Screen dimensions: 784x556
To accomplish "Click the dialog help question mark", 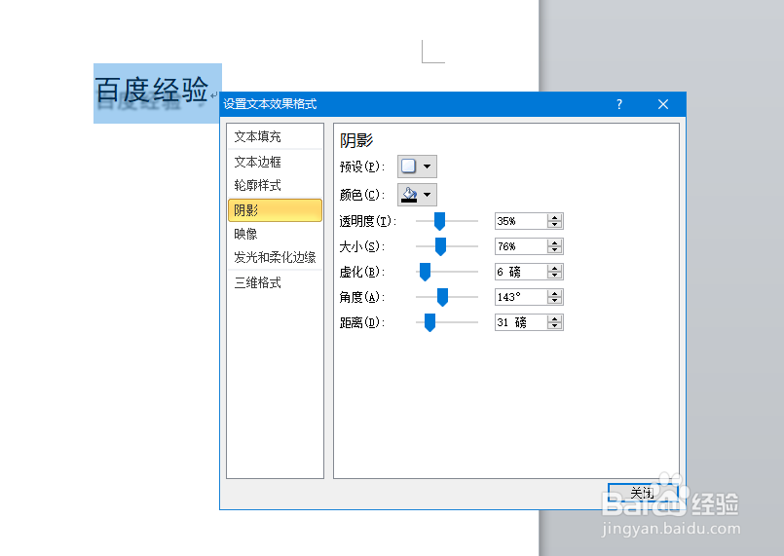I will pyautogui.click(x=619, y=104).
